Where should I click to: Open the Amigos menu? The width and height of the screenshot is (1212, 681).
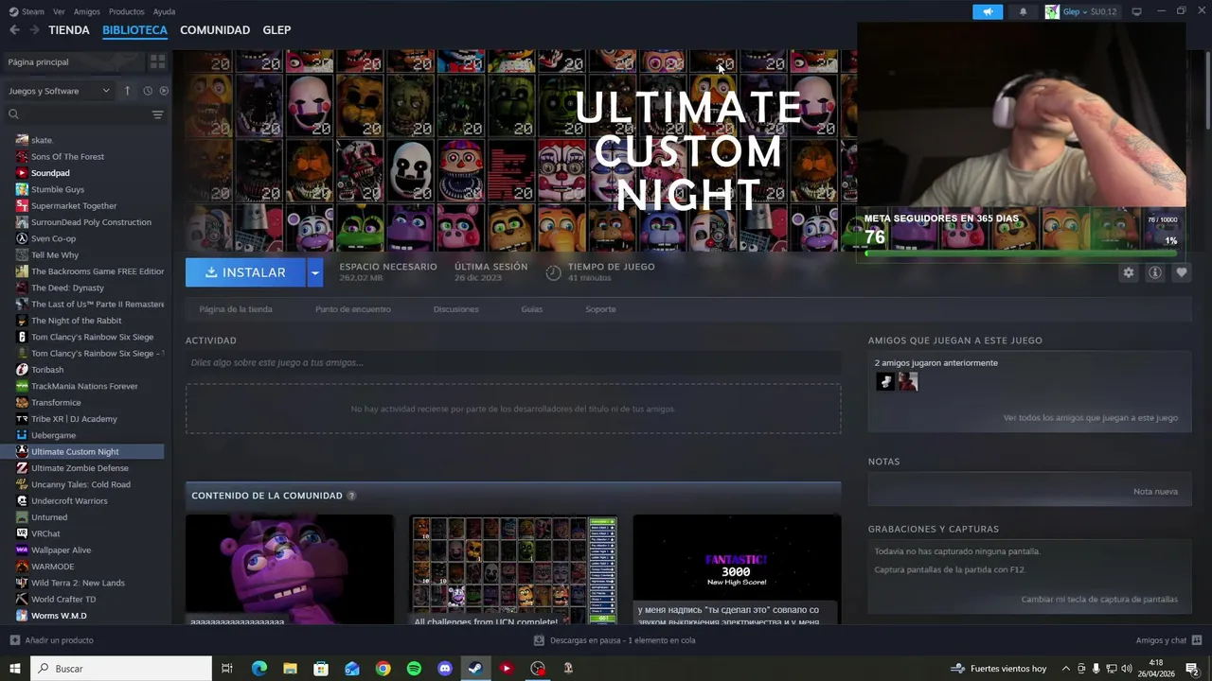pos(86,11)
